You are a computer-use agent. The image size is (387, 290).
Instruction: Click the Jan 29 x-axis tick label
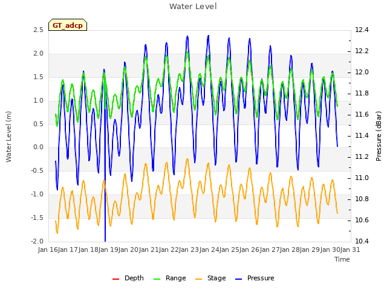[x=310, y=250]
